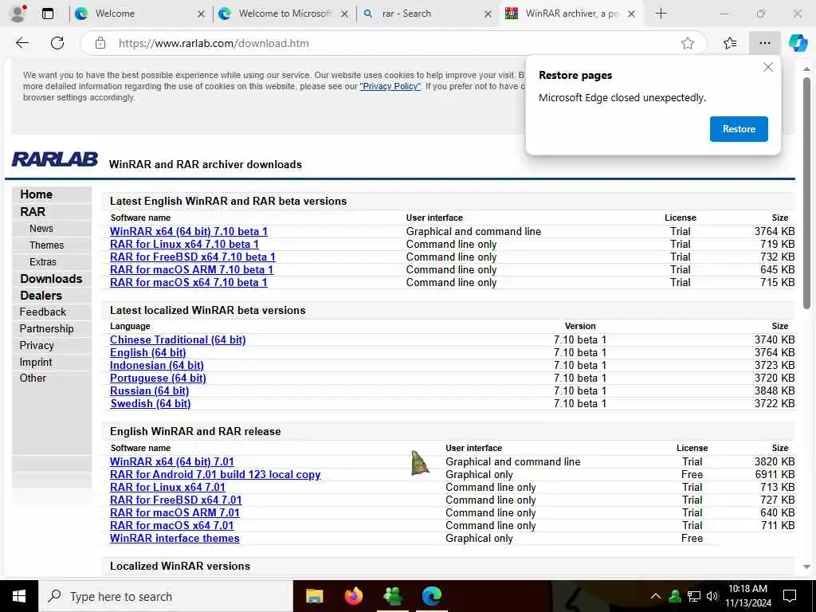Open the volume speaker tray icon

point(712,596)
